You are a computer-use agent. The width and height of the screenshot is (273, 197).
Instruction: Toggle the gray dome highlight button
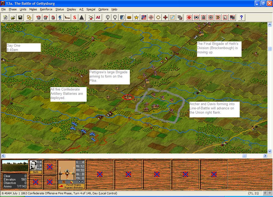click(203, 17)
